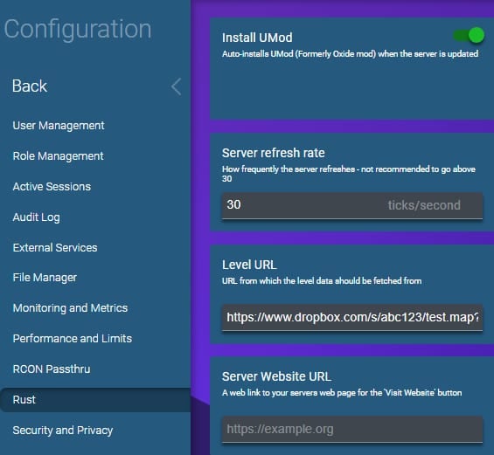Click the Back chevron arrow icon
Image resolution: width=494 pixels, height=455 pixels.
[x=177, y=86]
